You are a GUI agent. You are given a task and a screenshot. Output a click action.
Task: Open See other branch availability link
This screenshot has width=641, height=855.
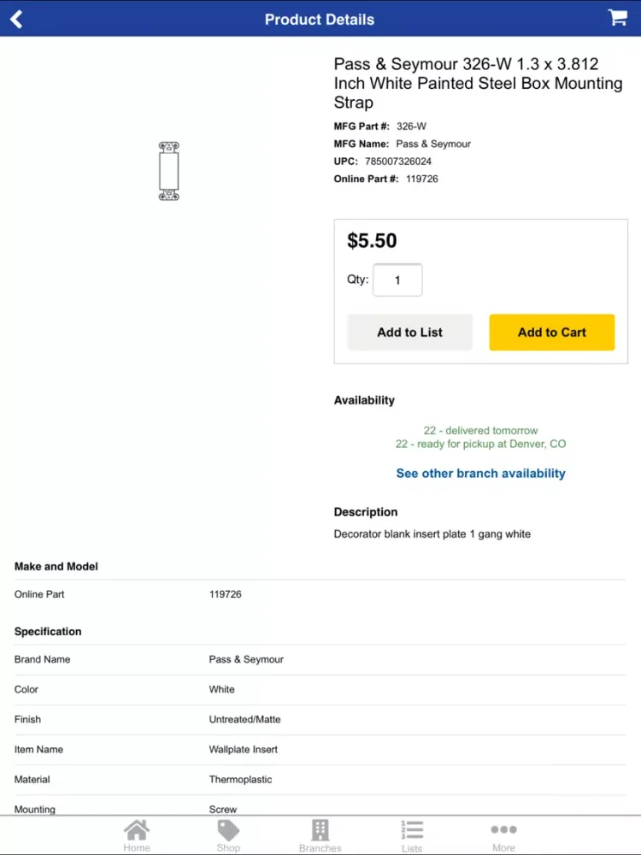480,474
